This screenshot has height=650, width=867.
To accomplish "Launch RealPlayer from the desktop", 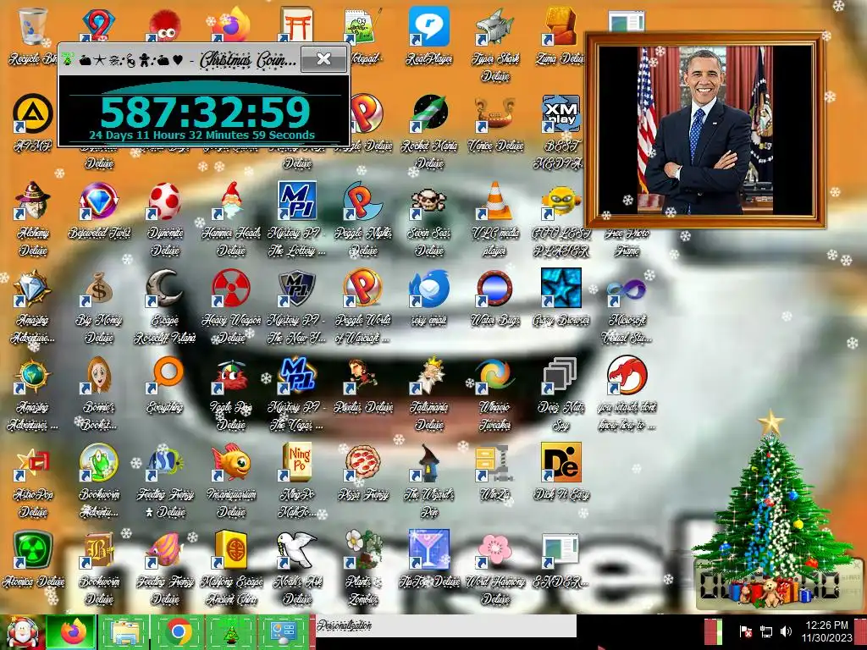I will 429,26.
